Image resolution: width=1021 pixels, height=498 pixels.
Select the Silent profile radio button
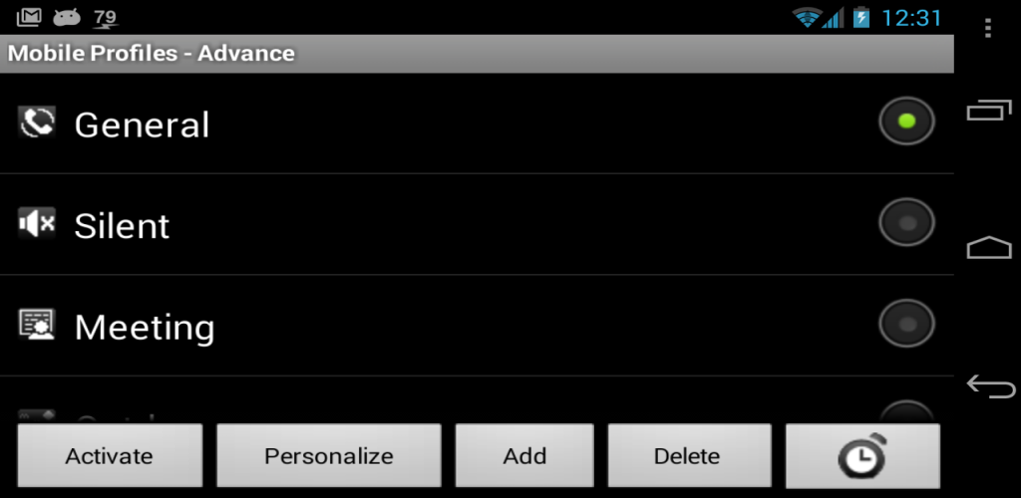(x=906, y=223)
